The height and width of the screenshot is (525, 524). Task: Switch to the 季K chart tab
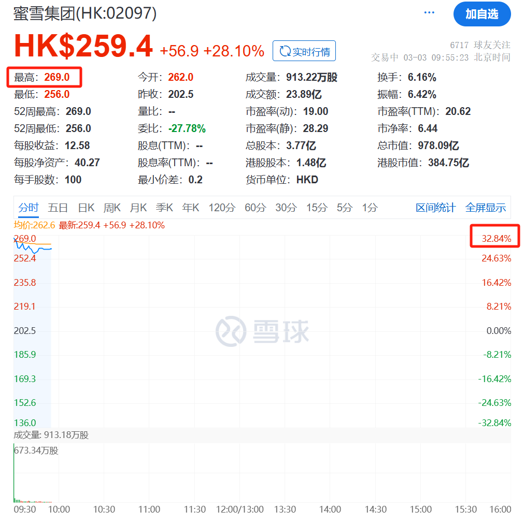[x=164, y=208]
